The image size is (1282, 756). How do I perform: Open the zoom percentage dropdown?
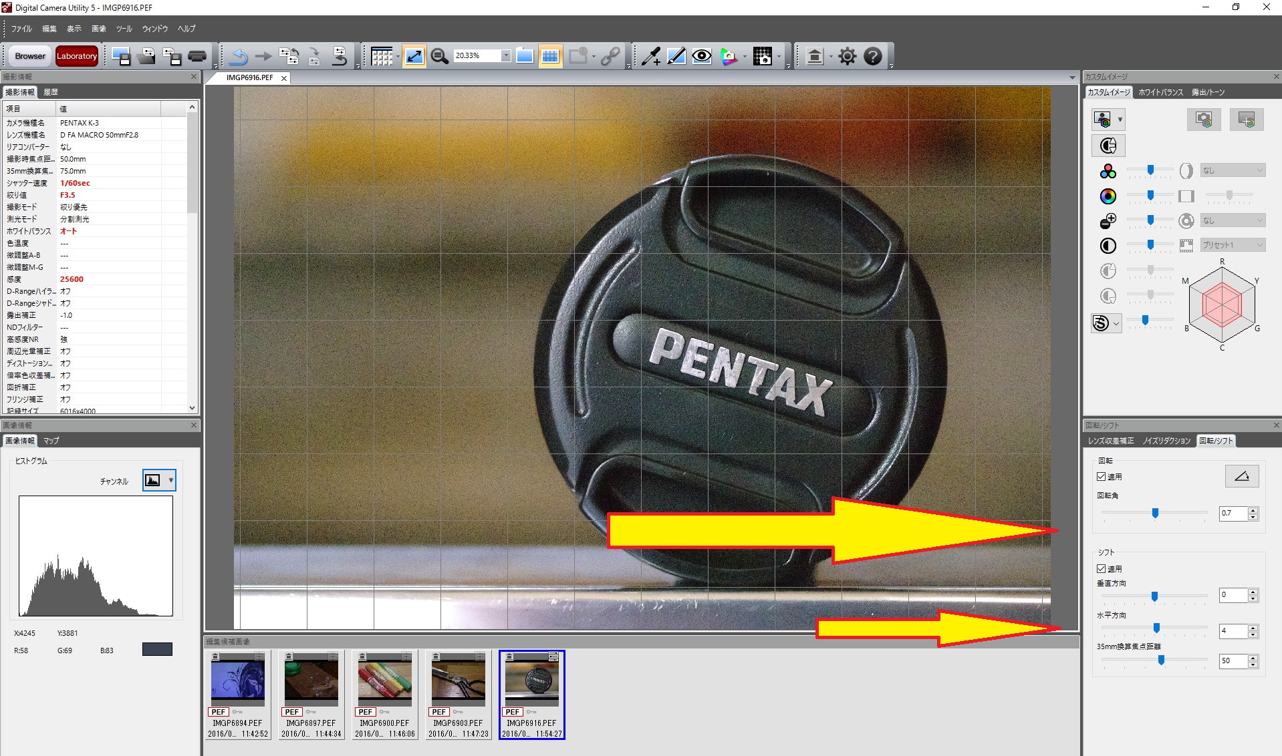(506, 55)
